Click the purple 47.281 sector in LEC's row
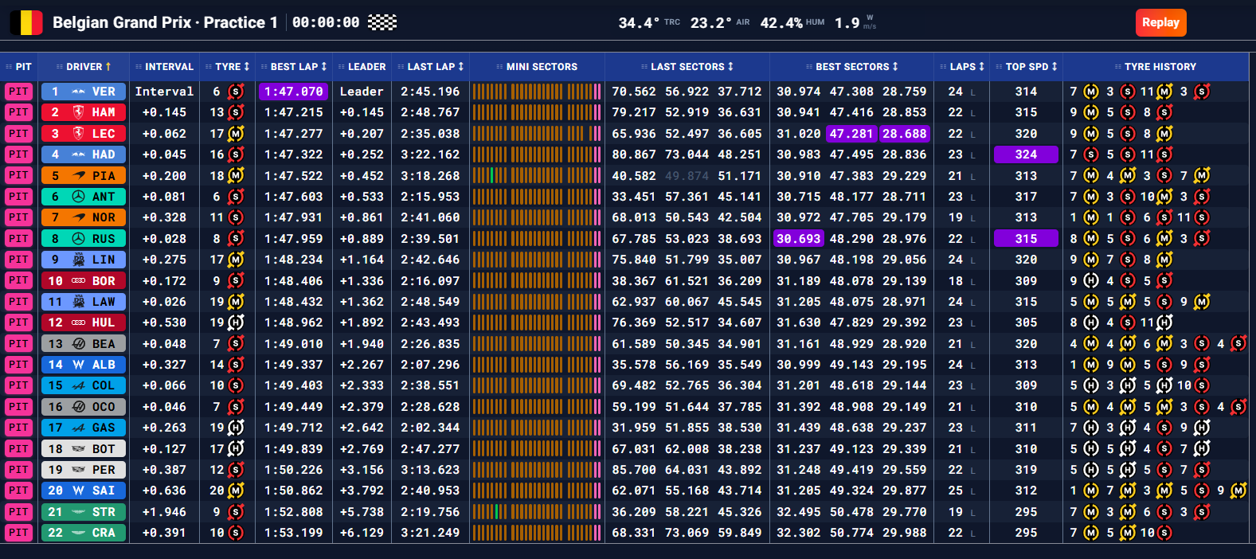This screenshot has height=559, width=1256. (x=851, y=134)
